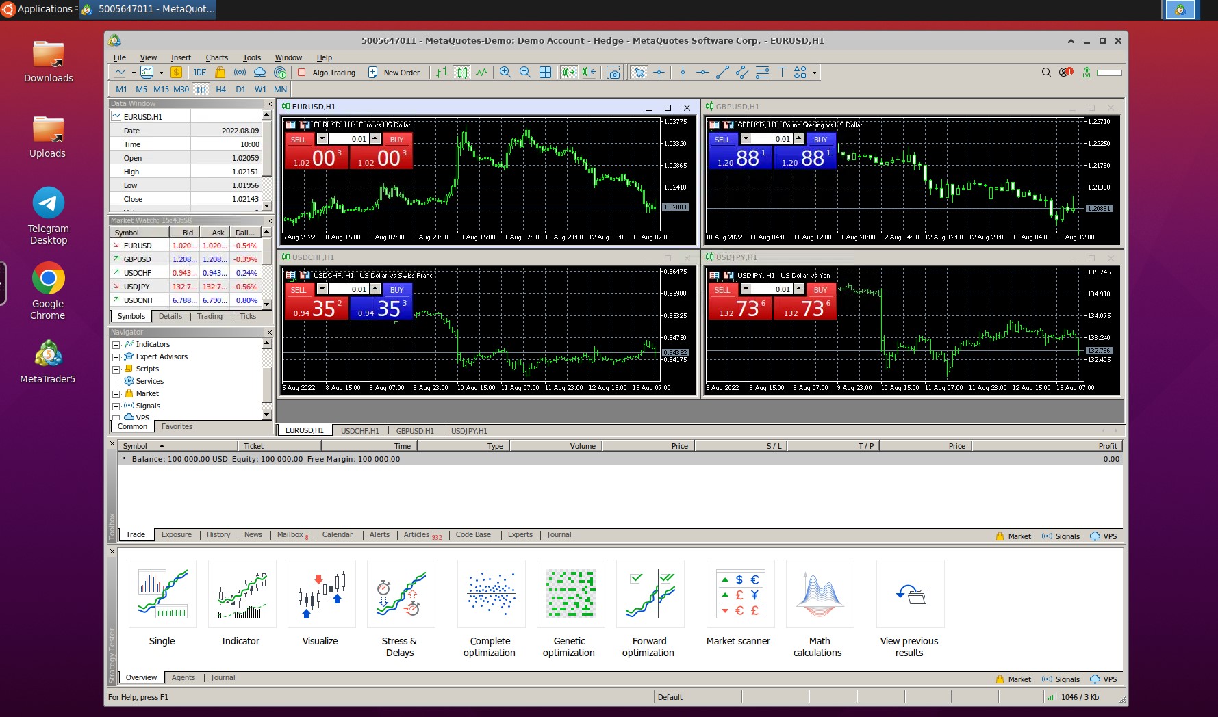Open the chart type dropdown arrow

134,73
